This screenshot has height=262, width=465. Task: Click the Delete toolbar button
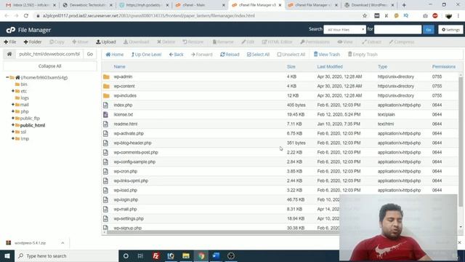(x=166, y=42)
